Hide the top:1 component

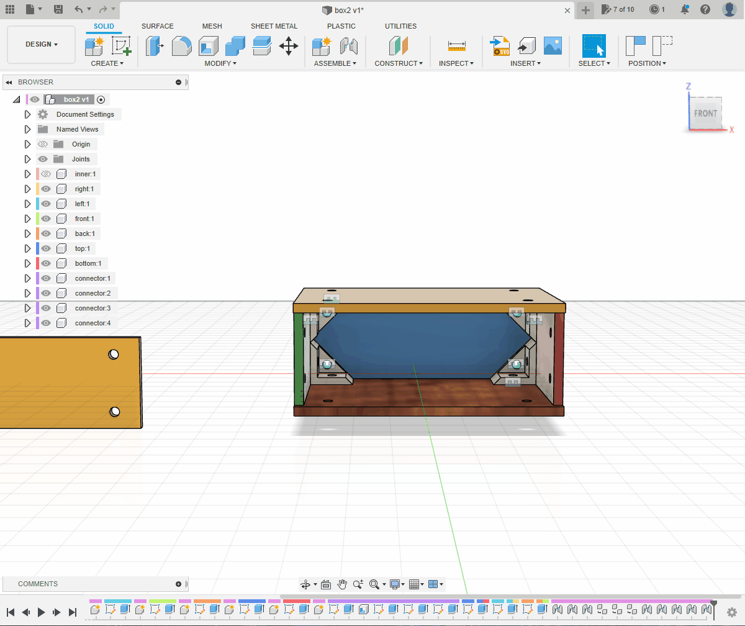click(46, 248)
